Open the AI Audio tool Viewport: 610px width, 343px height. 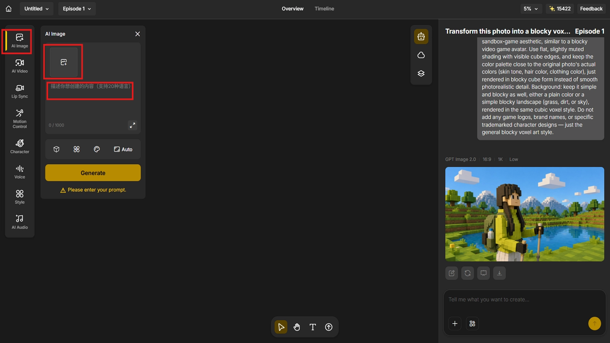(20, 222)
